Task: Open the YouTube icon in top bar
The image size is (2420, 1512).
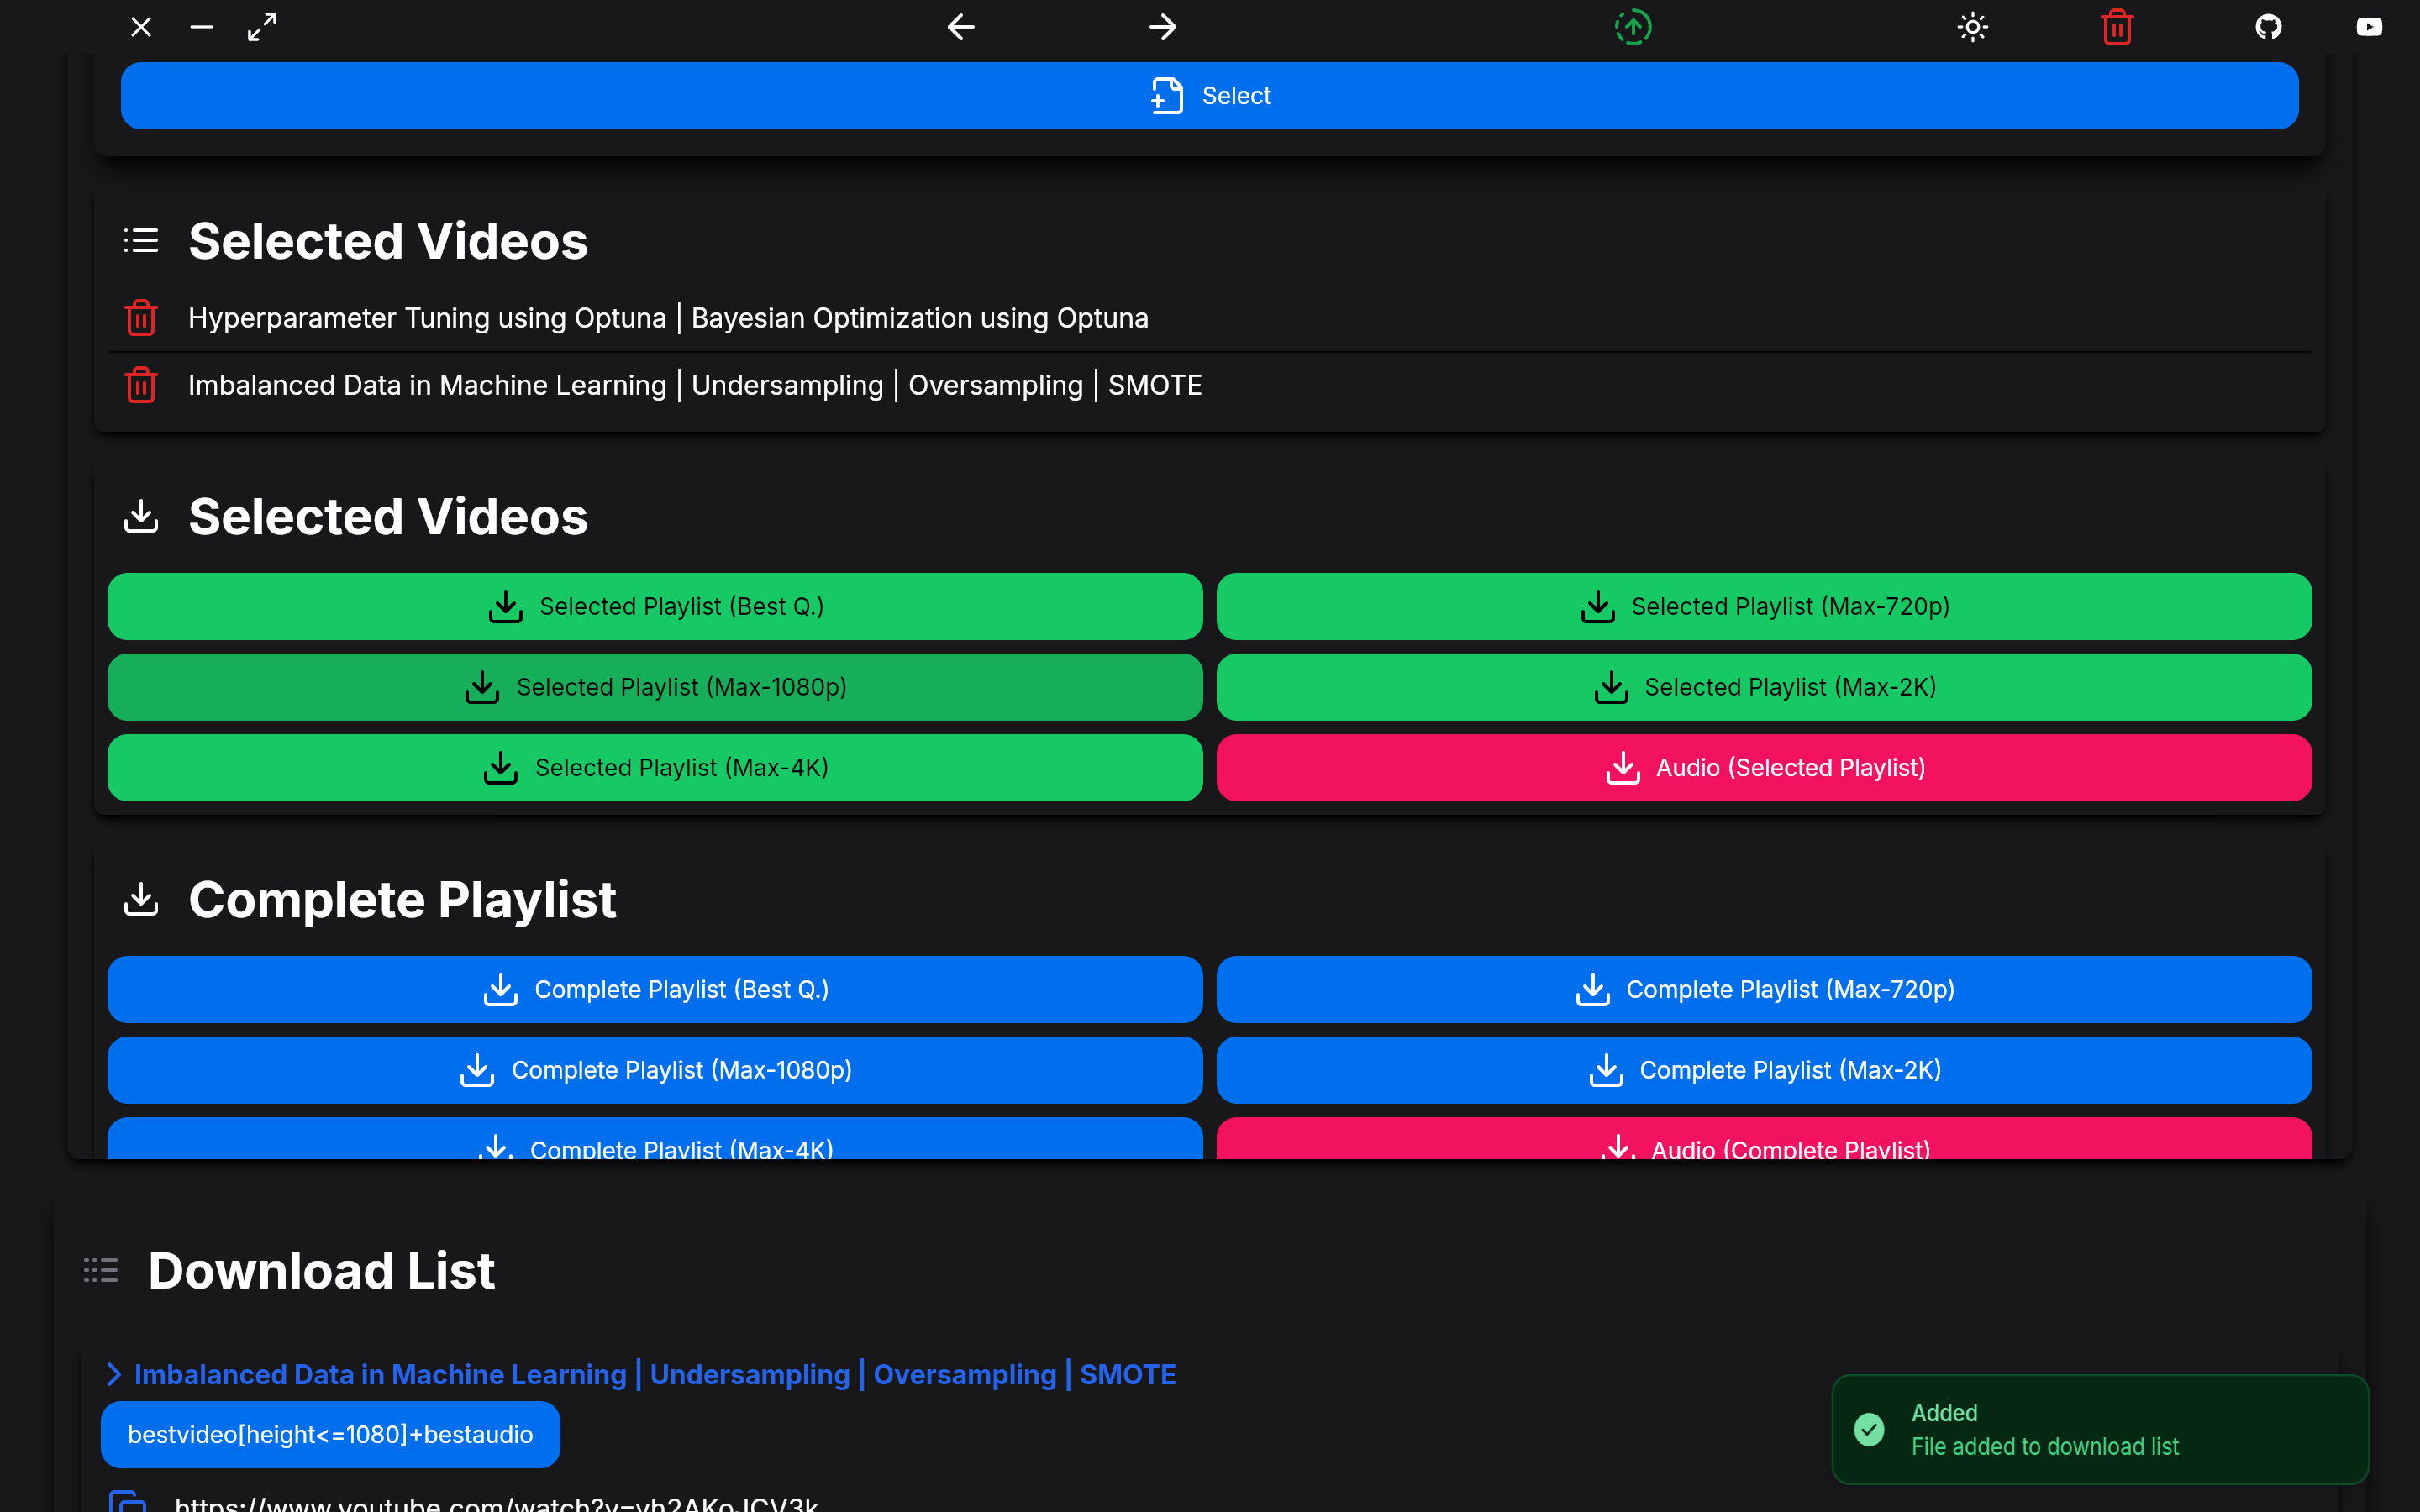Action: coord(2369,27)
